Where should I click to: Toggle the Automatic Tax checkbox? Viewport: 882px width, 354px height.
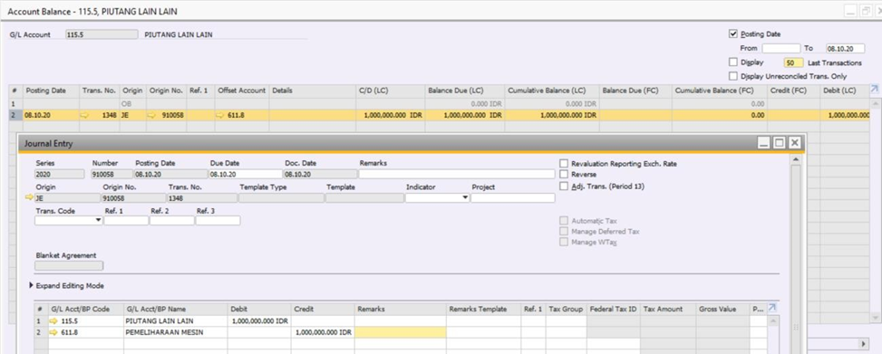[564, 221]
